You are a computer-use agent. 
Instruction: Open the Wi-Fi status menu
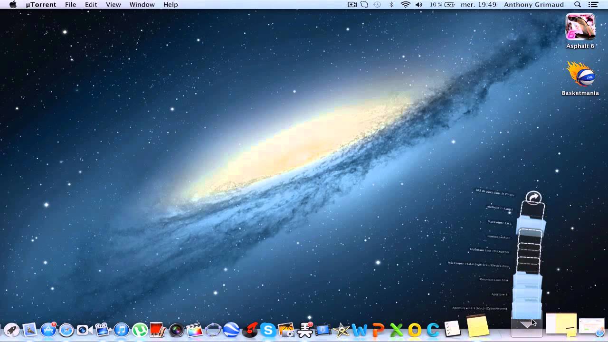coord(405,4)
